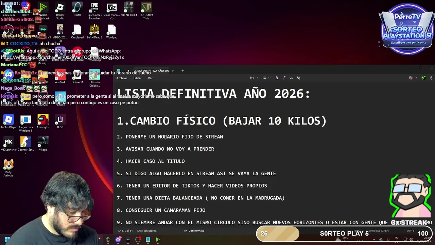Click line AVISAR CUANDO NO VOY A PRENDER

coord(166,149)
